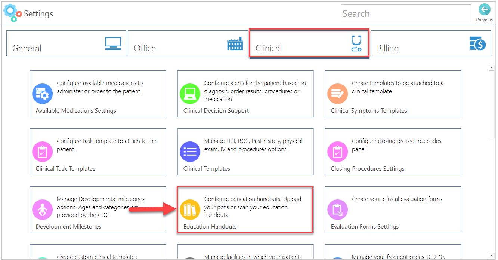Switch to the Office tab
The width and height of the screenshot is (498, 260).
click(x=188, y=43)
